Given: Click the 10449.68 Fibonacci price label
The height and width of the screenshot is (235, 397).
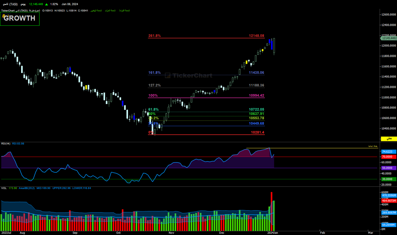Looking at the screenshot, I should [257, 123].
